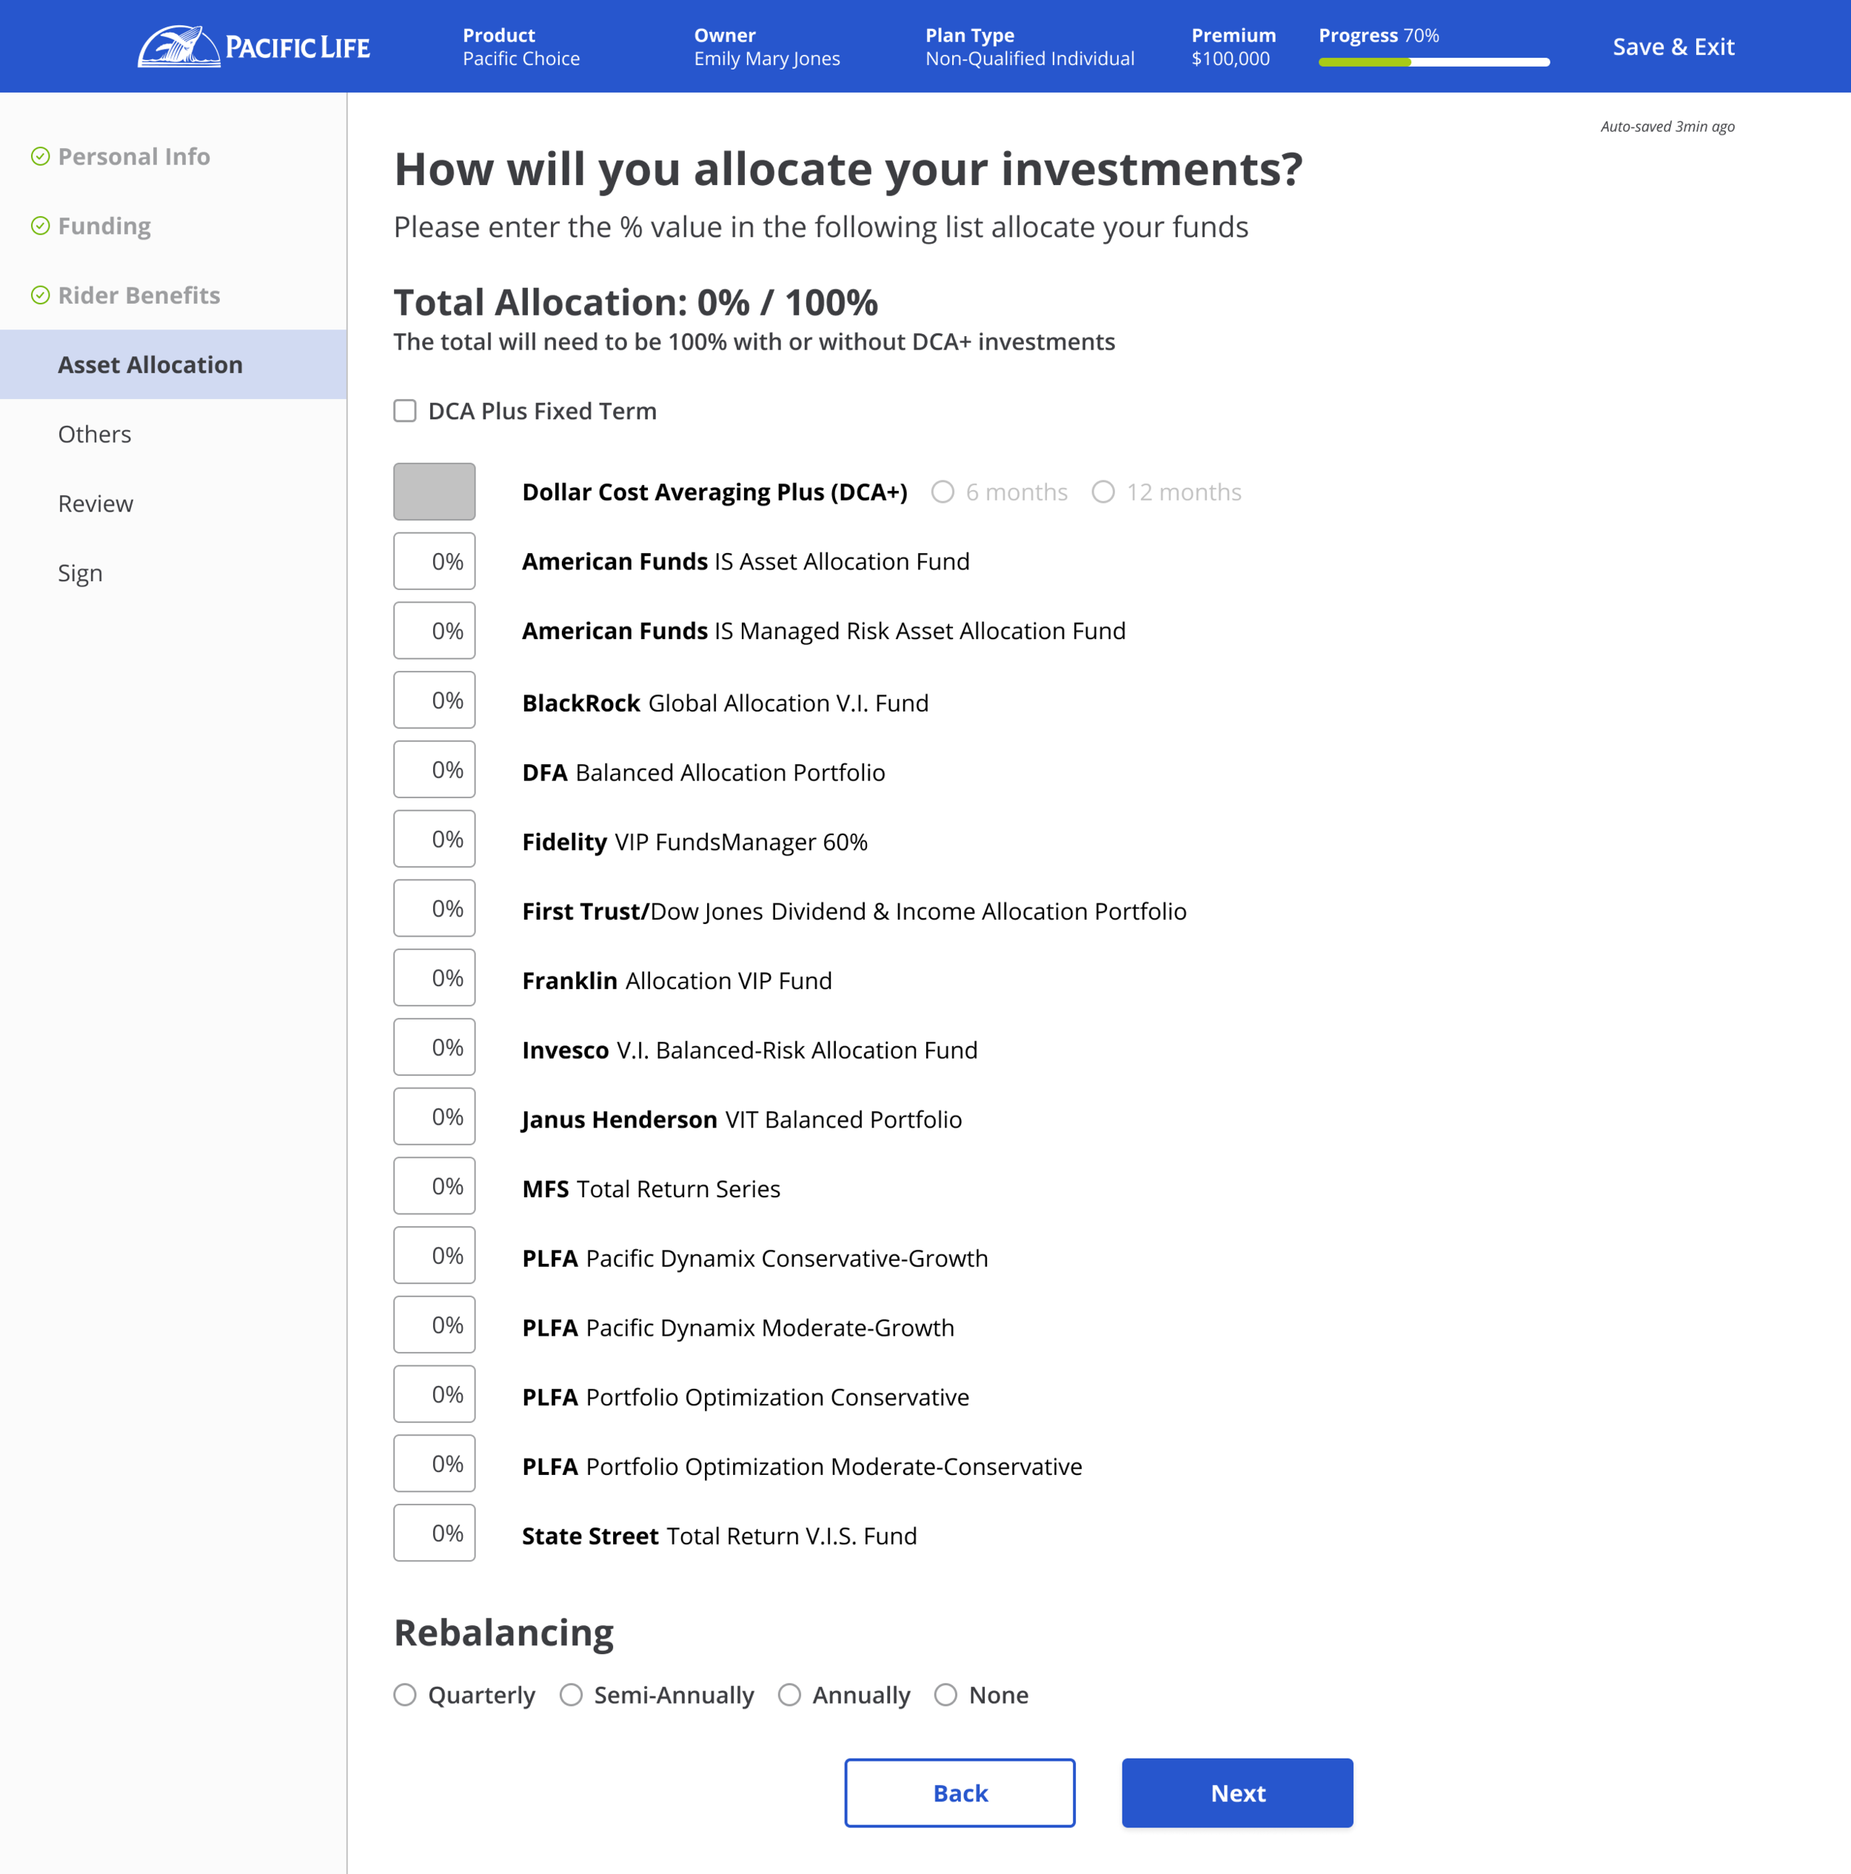Screen dimensions: 1851x1874
Task: Click the Next button
Action: point(1237,1793)
